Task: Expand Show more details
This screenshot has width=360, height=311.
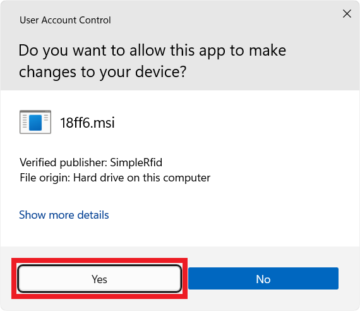Action: [64, 215]
